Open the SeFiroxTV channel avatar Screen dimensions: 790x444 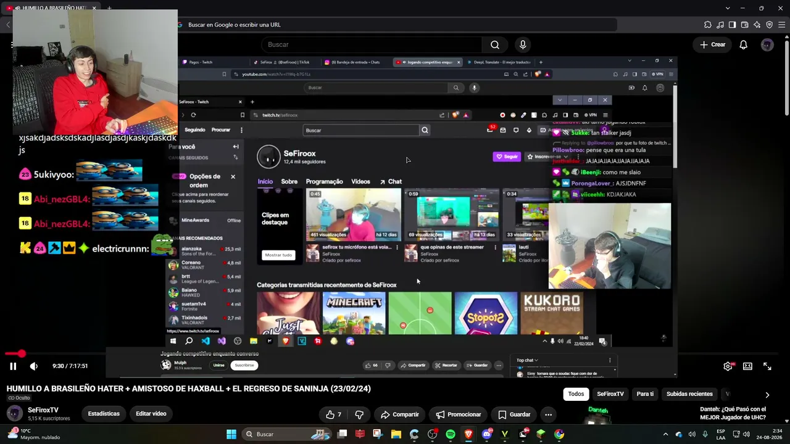tap(14, 414)
